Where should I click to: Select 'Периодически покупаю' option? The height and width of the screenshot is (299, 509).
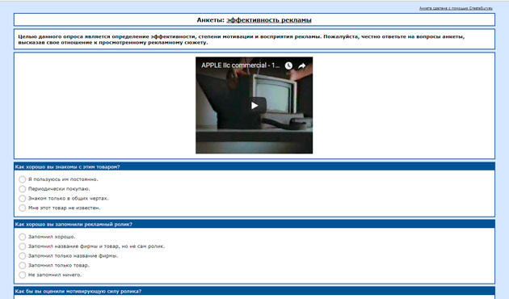[22, 189]
